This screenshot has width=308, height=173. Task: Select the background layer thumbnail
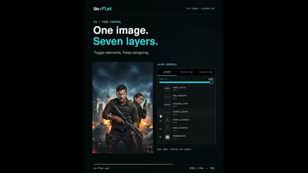point(167,137)
